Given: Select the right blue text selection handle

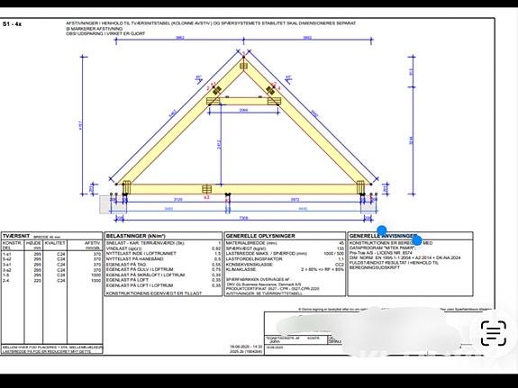Looking at the screenshot, I should pyautogui.click(x=417, y=240).
